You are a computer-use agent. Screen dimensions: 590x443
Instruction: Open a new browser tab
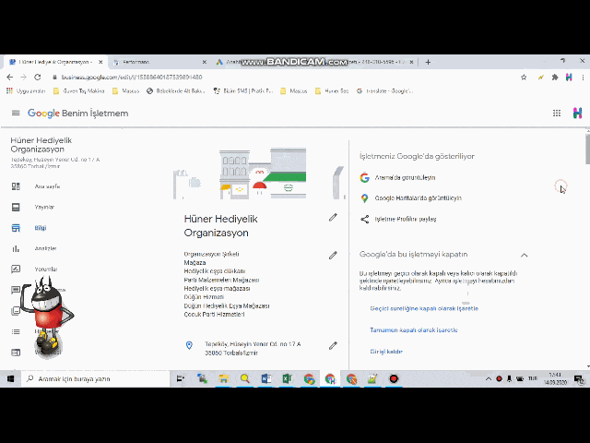(428, 62)
